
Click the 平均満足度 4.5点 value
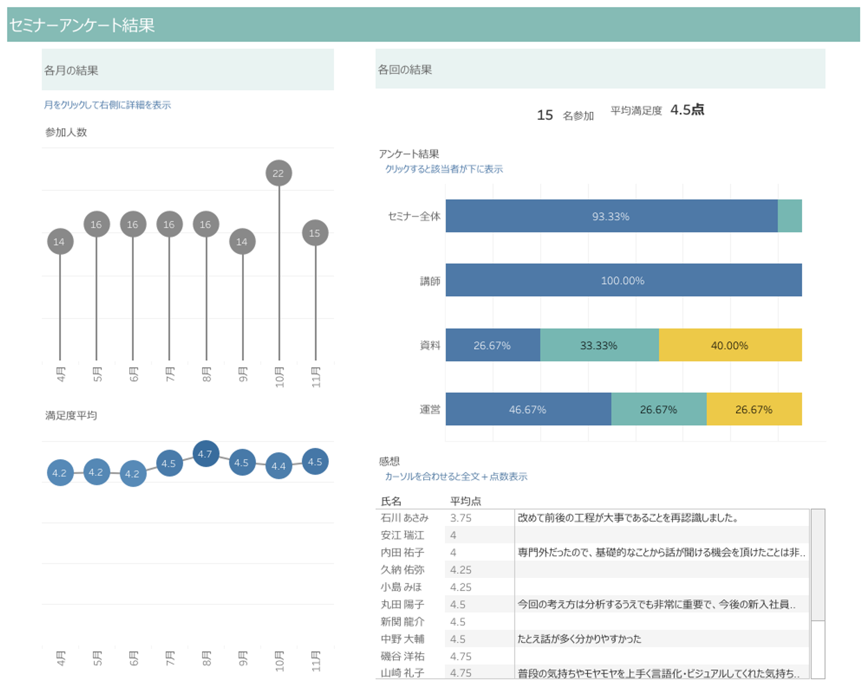pyautogui.click(x=687, y=111)
